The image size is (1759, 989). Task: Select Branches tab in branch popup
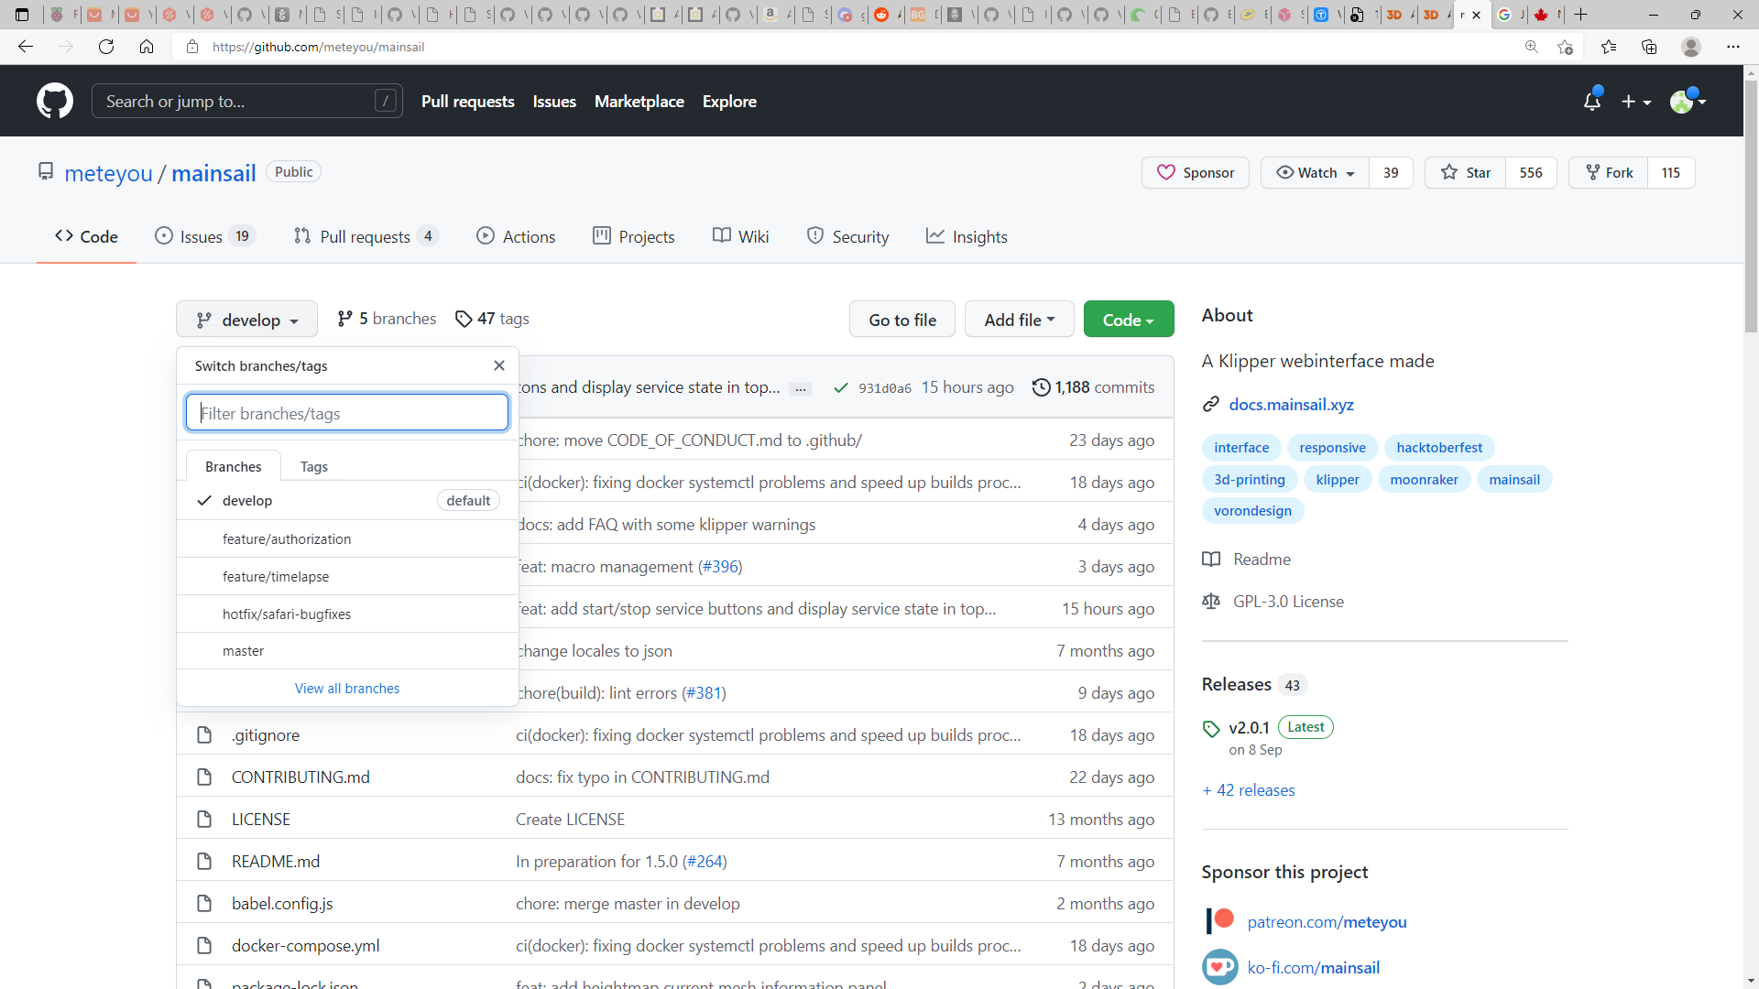click(x=234, y=466)
